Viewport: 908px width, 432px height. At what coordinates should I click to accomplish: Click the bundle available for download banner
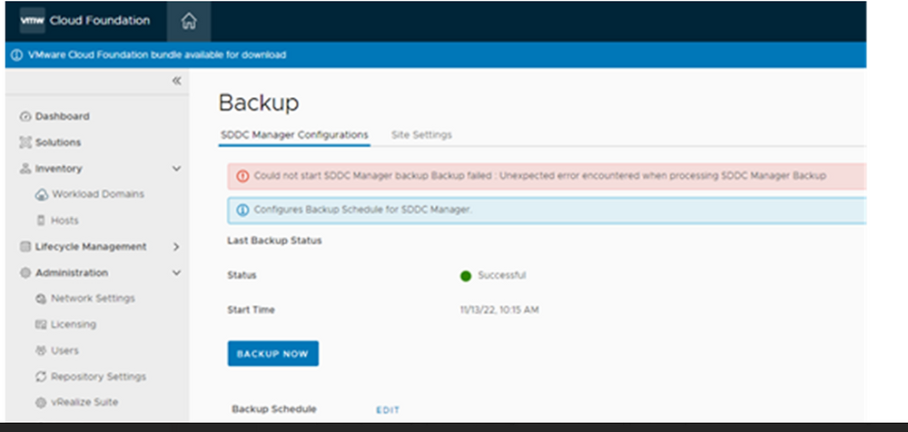[436, 55]
